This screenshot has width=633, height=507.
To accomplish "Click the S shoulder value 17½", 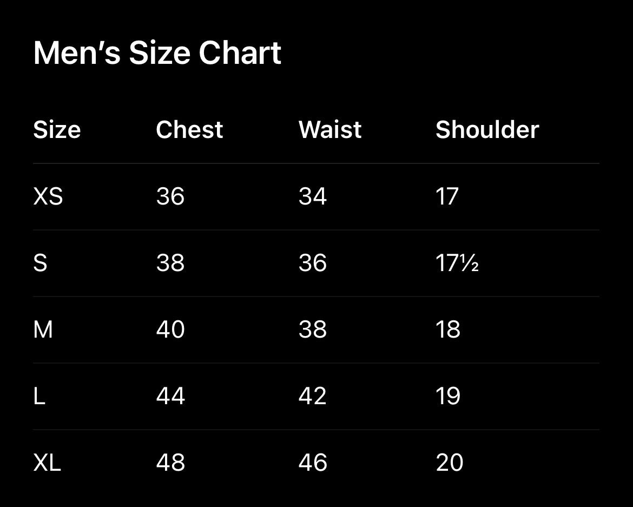I will [x=457, y=263].
